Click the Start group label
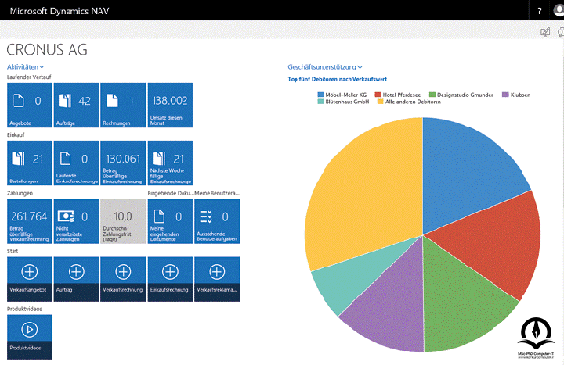The width and height of the screenshot is (564, 365). click(13, 251)
